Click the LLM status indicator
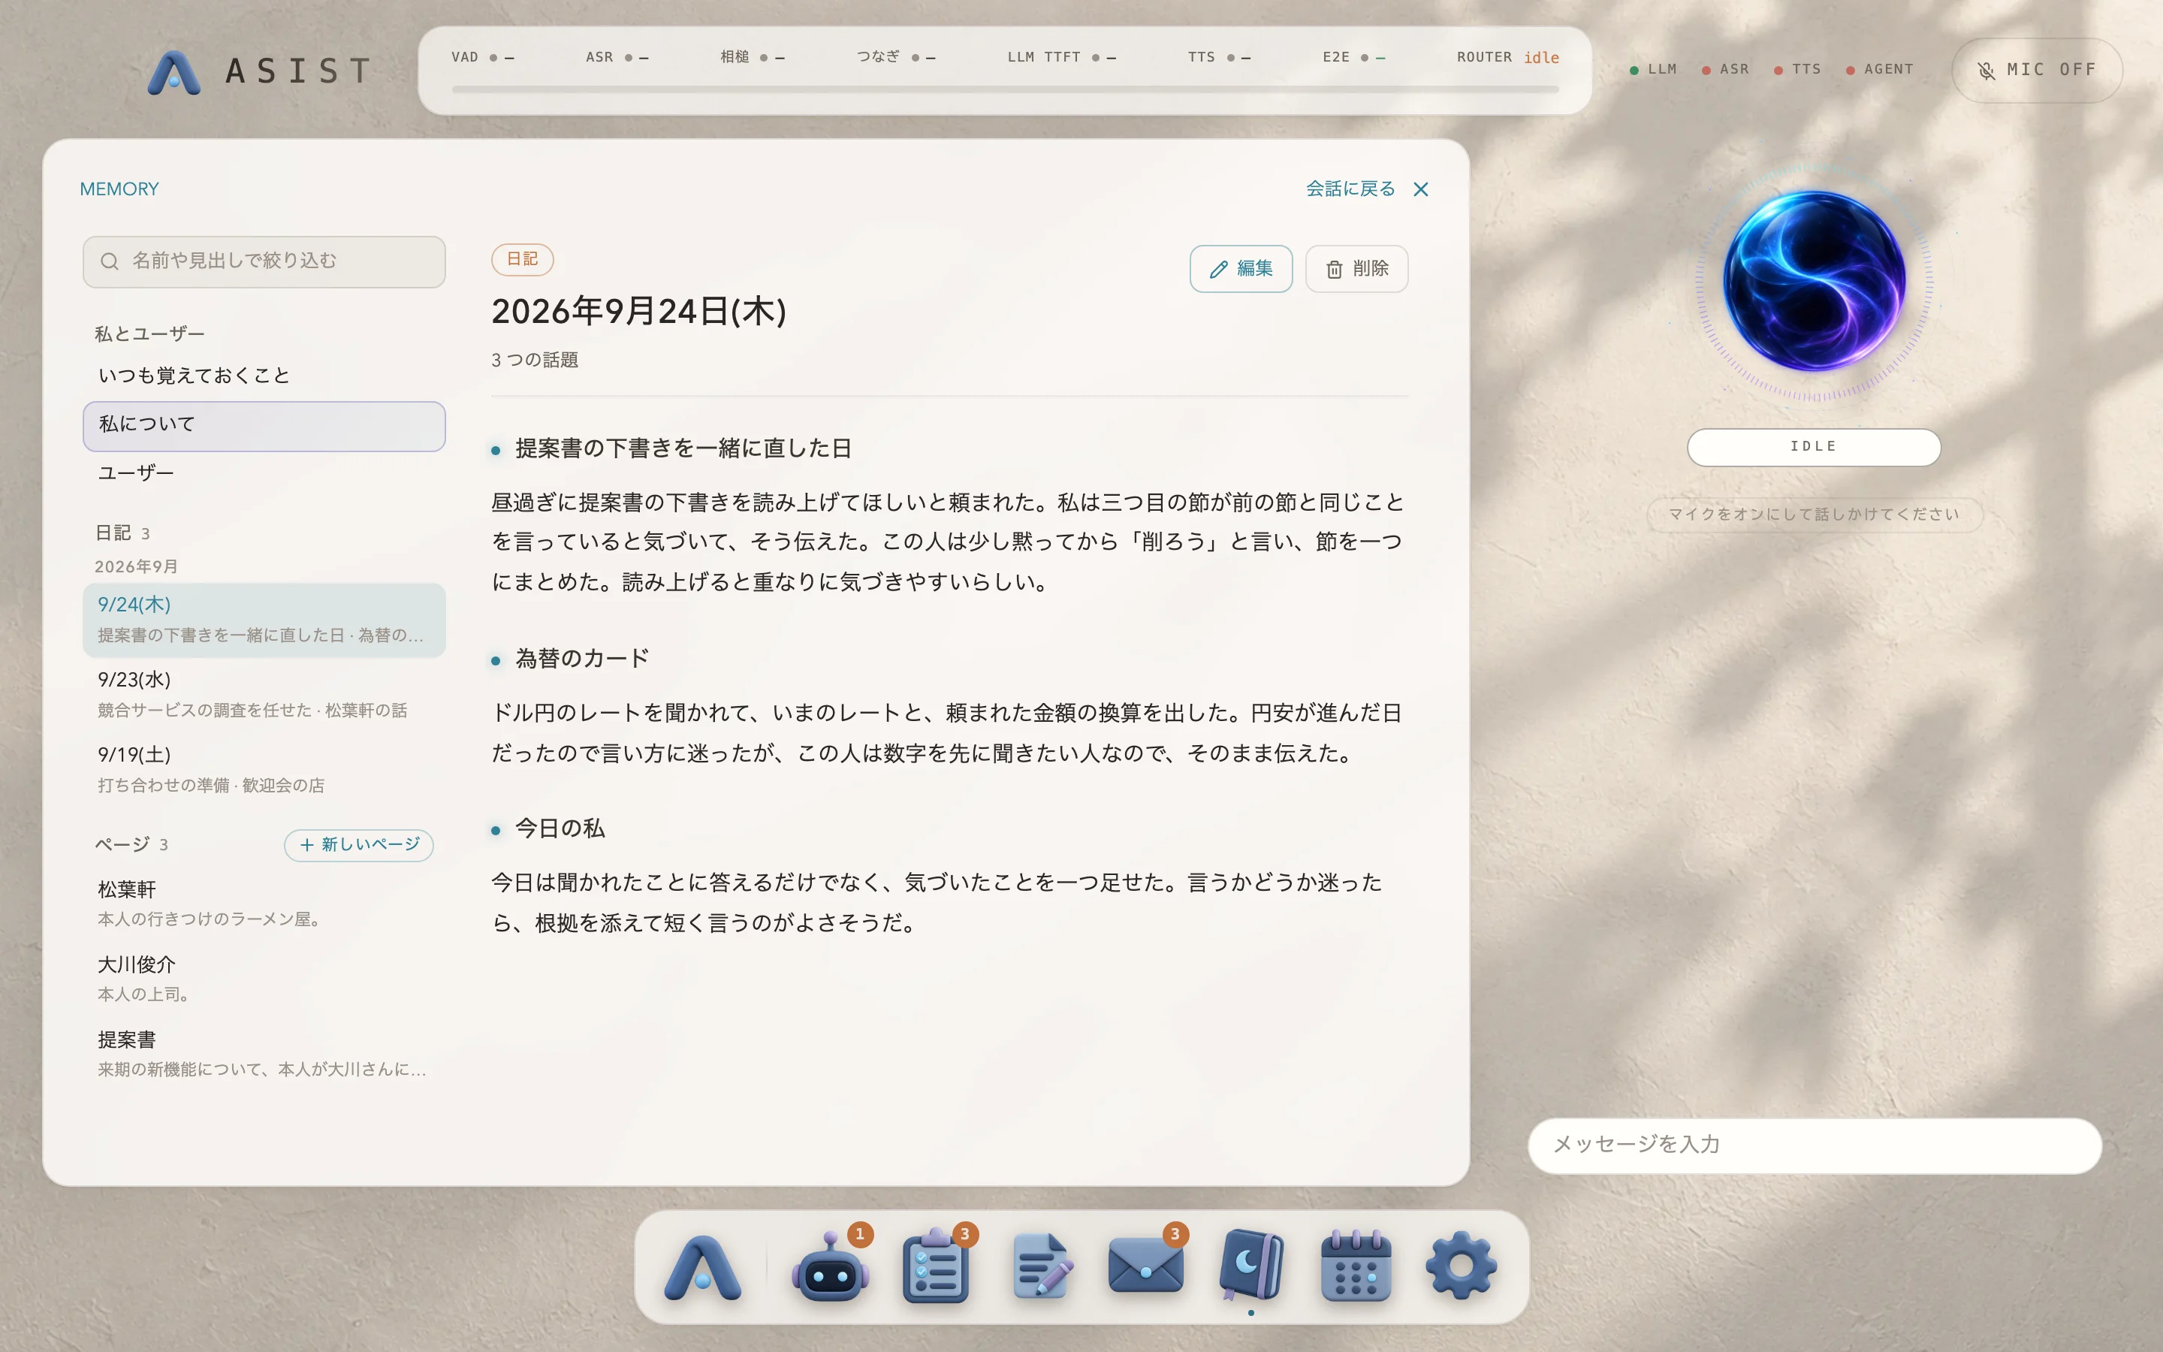The height and width of the screenshot is (1352, 2163). pyautogui.click(x=1654, y=70)
